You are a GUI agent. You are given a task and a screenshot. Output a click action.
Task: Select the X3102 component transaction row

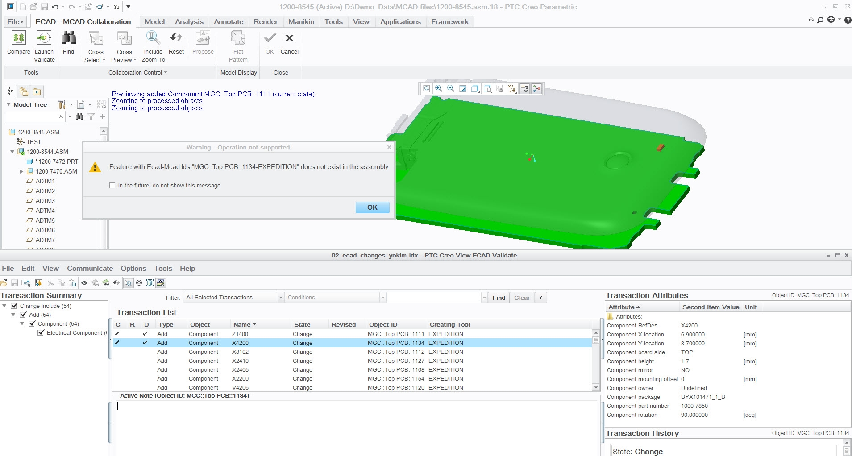point(240,352)
